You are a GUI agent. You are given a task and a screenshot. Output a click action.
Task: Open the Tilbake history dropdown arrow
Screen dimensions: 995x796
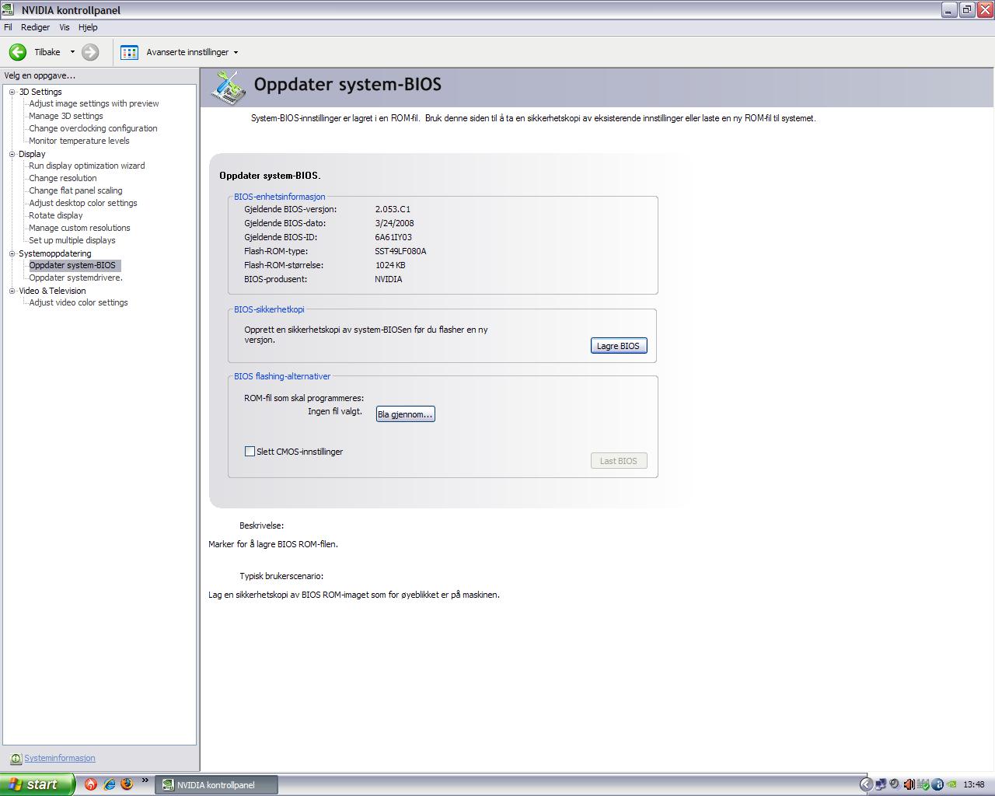click(x=72, y=52)
